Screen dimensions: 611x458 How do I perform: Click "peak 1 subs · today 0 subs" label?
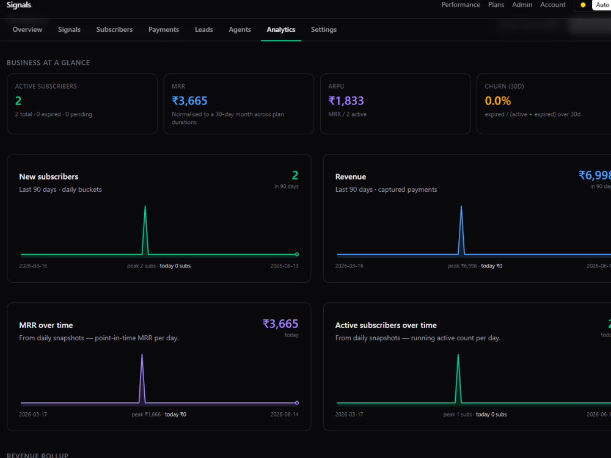click(475, 415)
